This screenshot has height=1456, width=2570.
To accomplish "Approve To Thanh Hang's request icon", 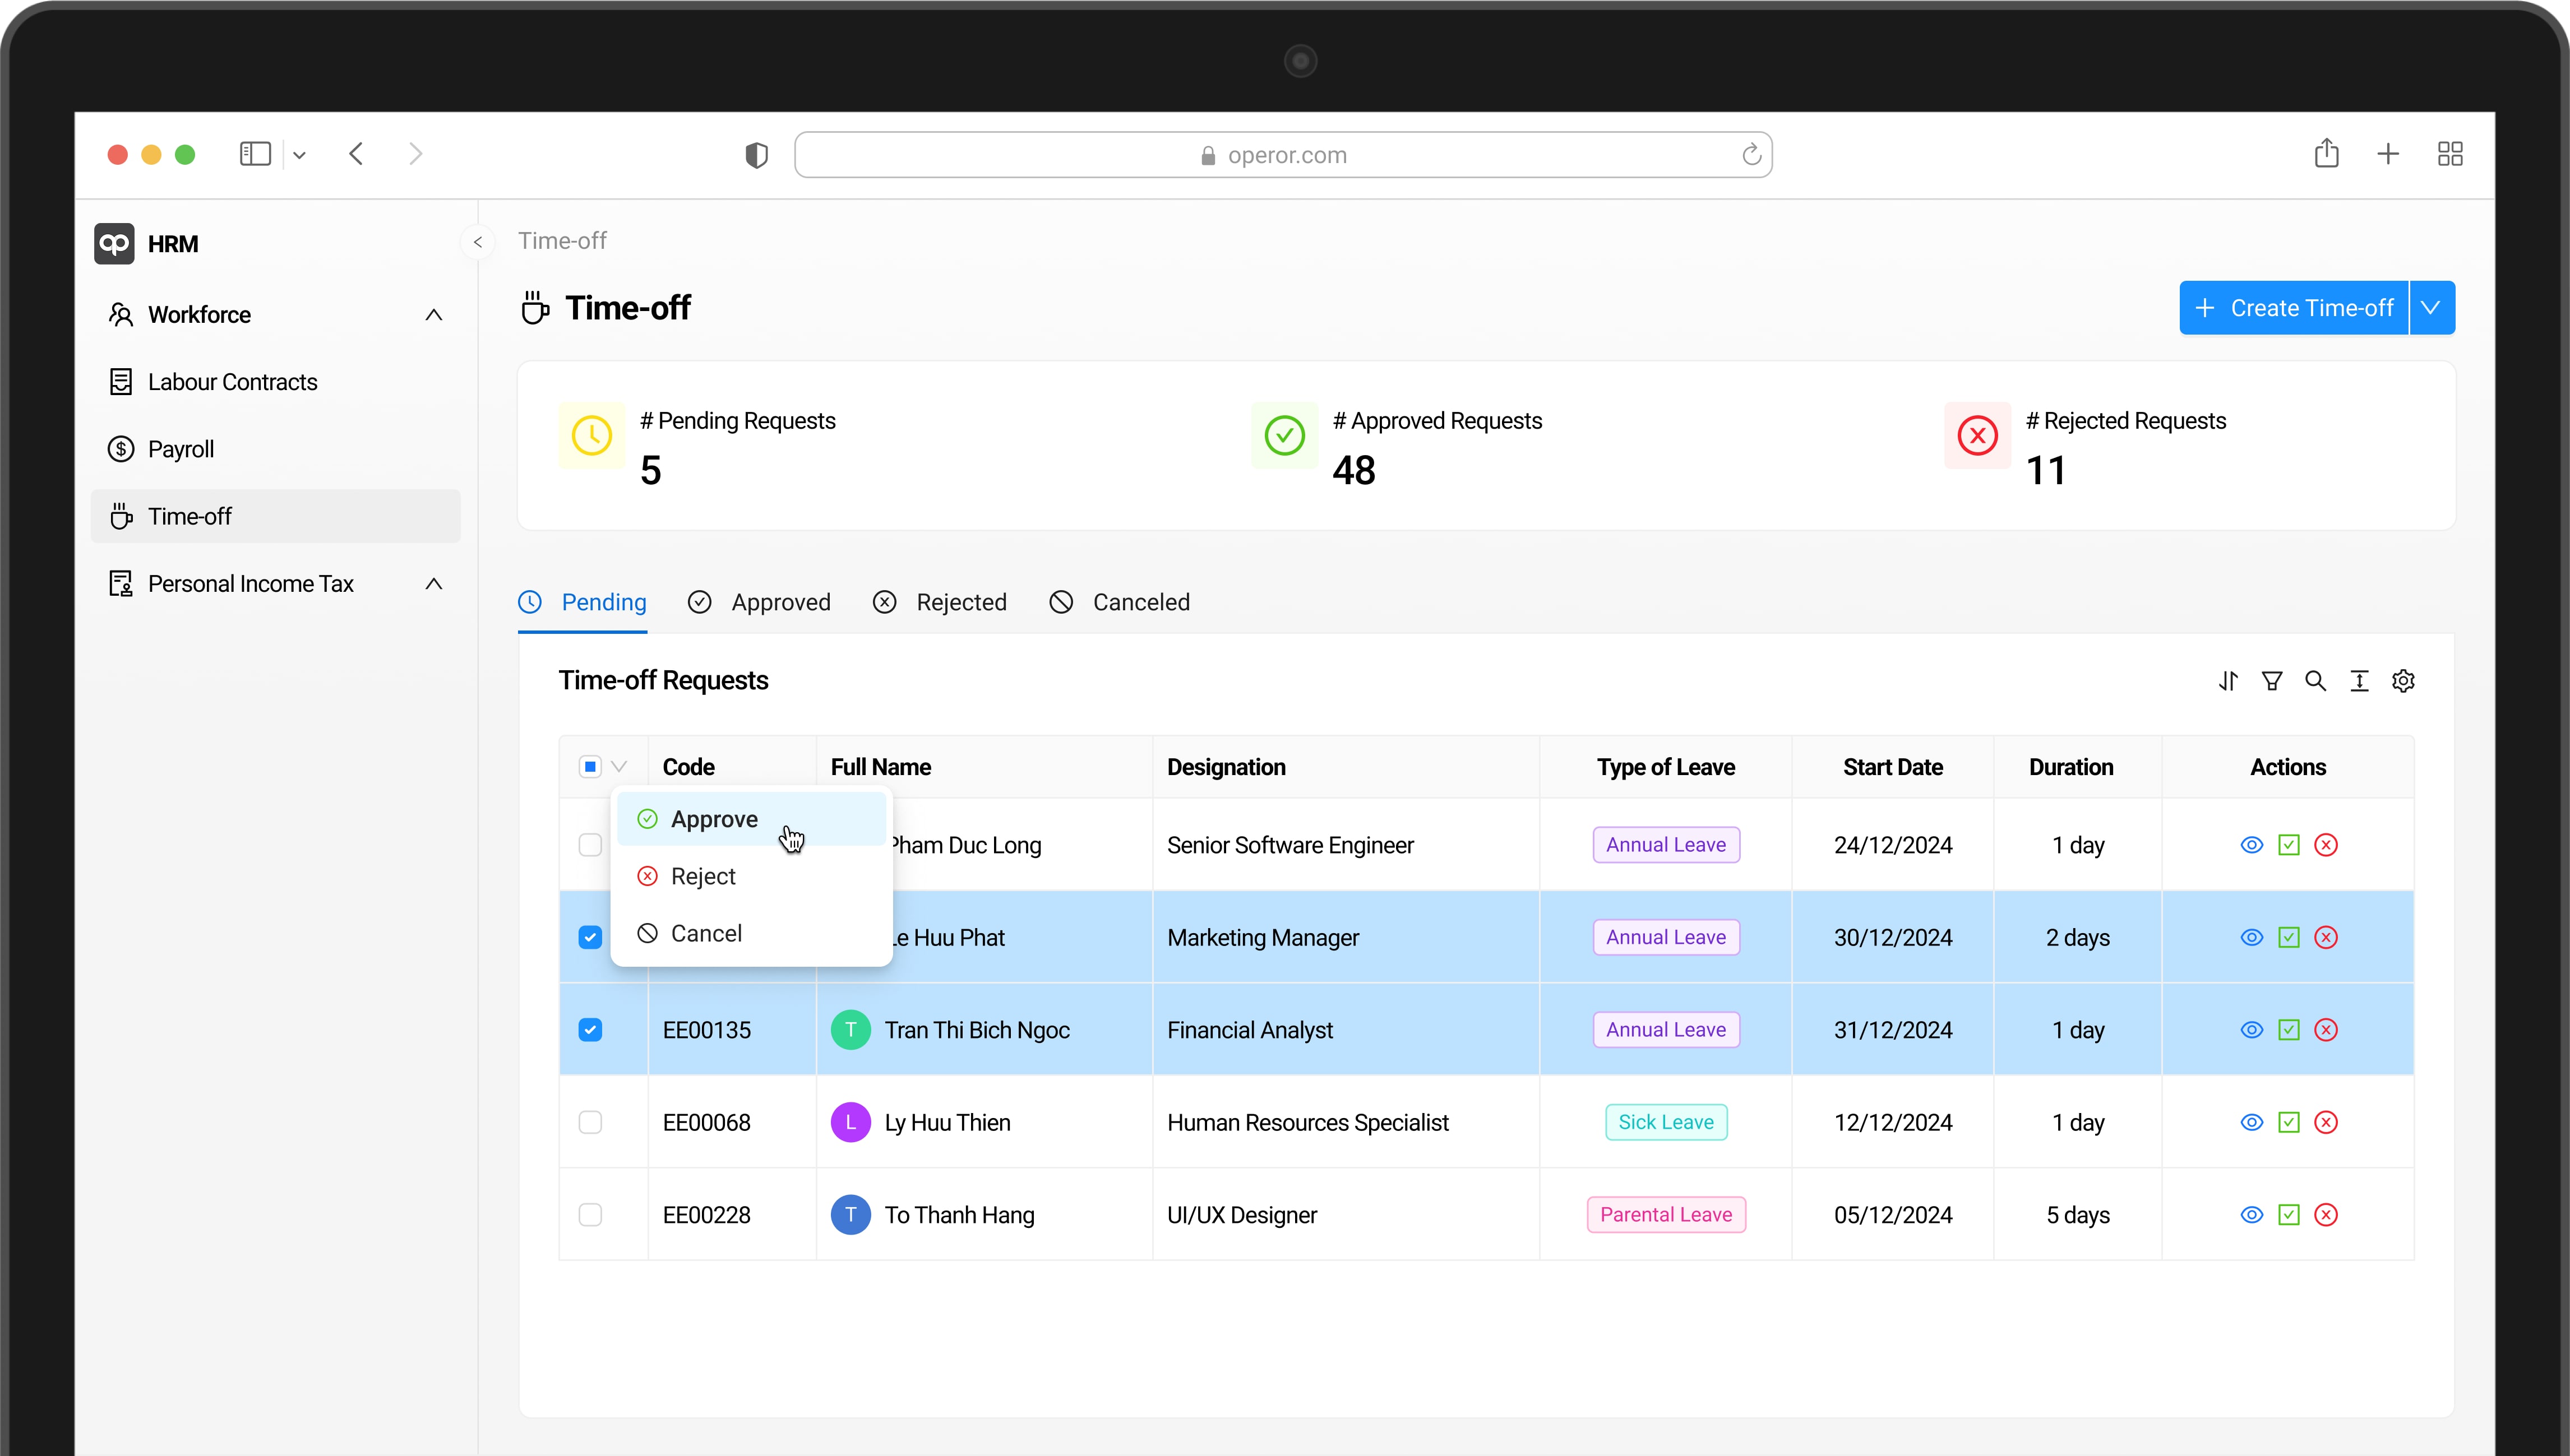I will [2289, 1215].
